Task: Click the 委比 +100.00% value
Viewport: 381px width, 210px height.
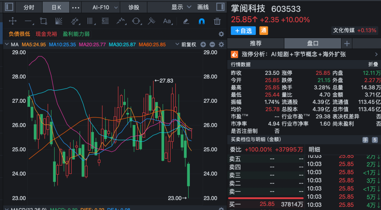Action: (258, 150)
